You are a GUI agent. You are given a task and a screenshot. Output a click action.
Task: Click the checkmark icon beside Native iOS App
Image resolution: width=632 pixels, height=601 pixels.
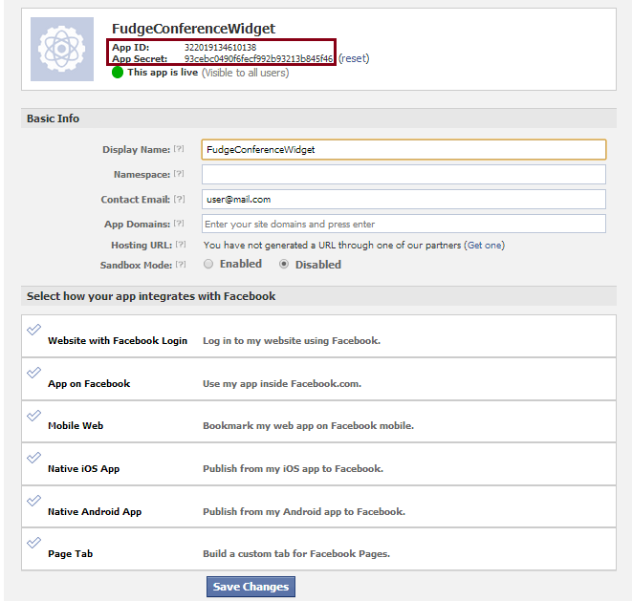pyautogui.click(x=33, y=458)
